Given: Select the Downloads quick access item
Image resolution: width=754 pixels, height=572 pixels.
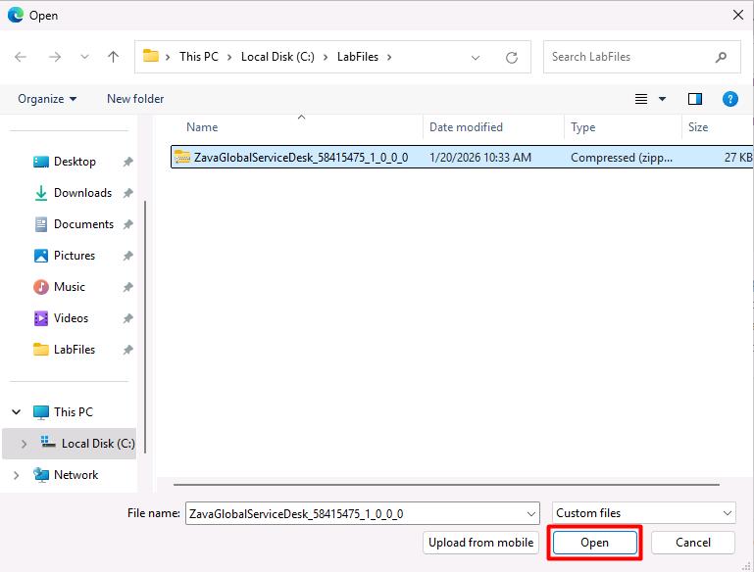Looking at the screenshot, I should pyautogui.click(x=82, y=193).
